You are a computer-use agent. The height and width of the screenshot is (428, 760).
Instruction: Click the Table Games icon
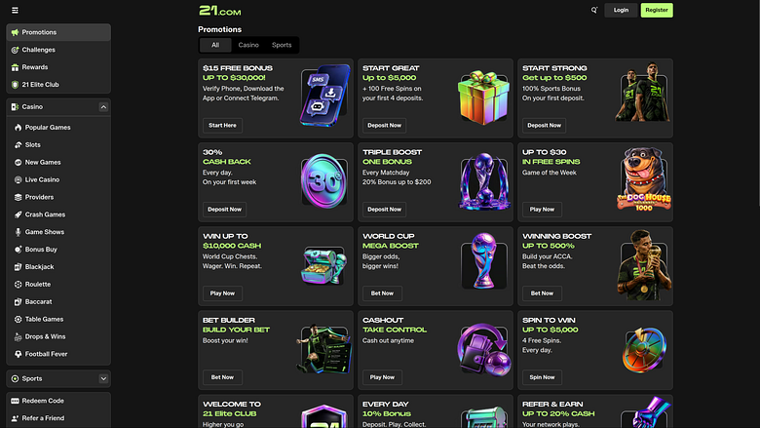18,320
